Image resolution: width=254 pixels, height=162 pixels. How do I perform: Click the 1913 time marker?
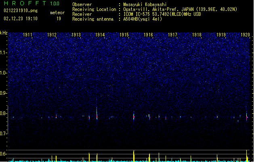pos(76,35)
